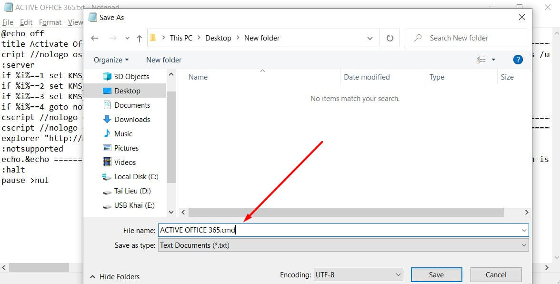
Task: Click file list horizontal scroll left arrow
Action: [x=183, y=212]
